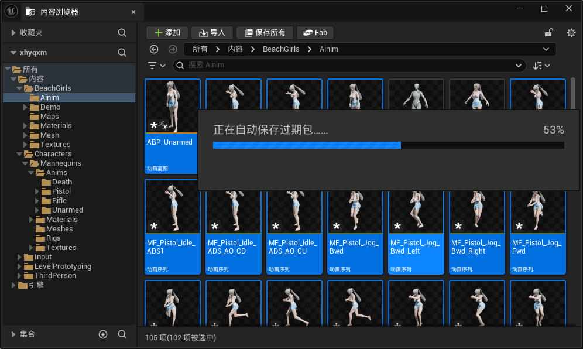Click the 添加 button

[167, 33]
